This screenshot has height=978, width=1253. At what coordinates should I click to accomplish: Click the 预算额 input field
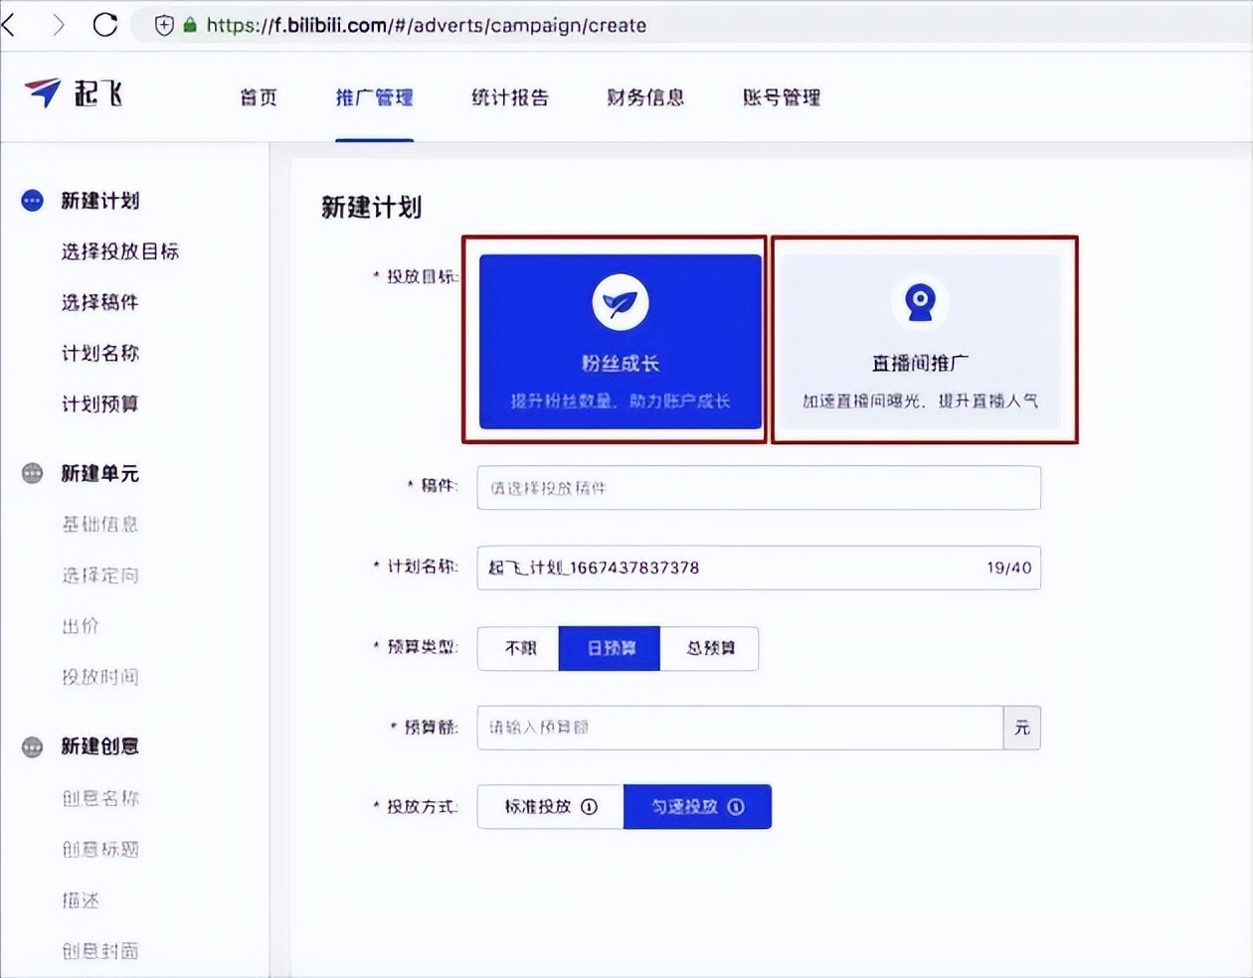click(741, 728)
